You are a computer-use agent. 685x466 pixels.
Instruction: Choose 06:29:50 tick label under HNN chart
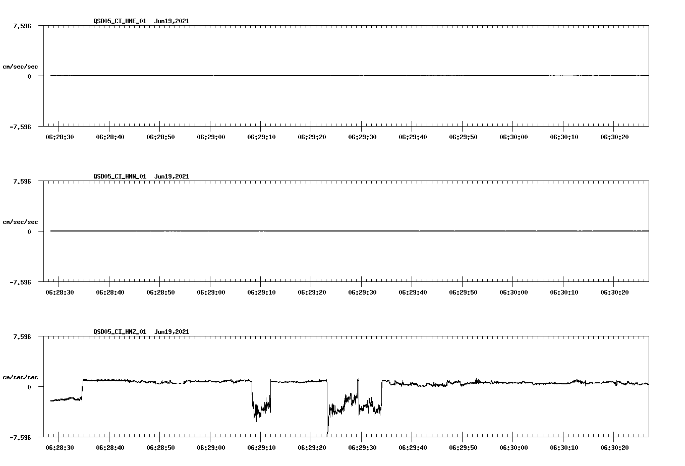coord(463,293)
